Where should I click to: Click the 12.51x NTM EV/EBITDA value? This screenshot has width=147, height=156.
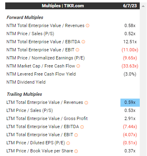point(130,42)
